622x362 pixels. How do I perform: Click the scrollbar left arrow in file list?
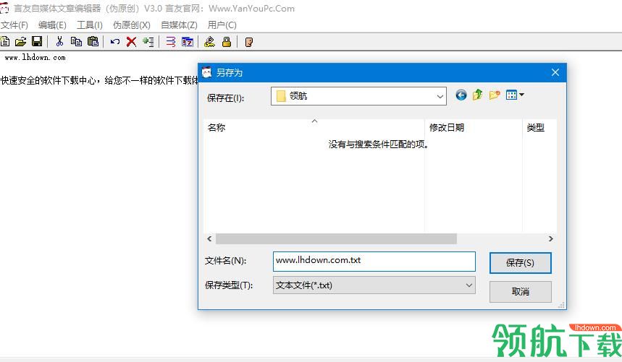point(209,238)
